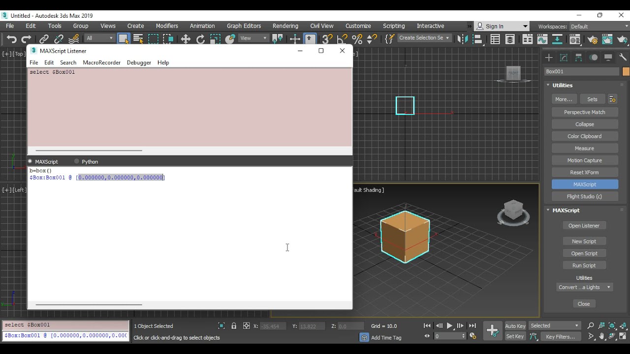Collapse the Utilities rollout
630x354 pixels.
(x=563, y=85)
